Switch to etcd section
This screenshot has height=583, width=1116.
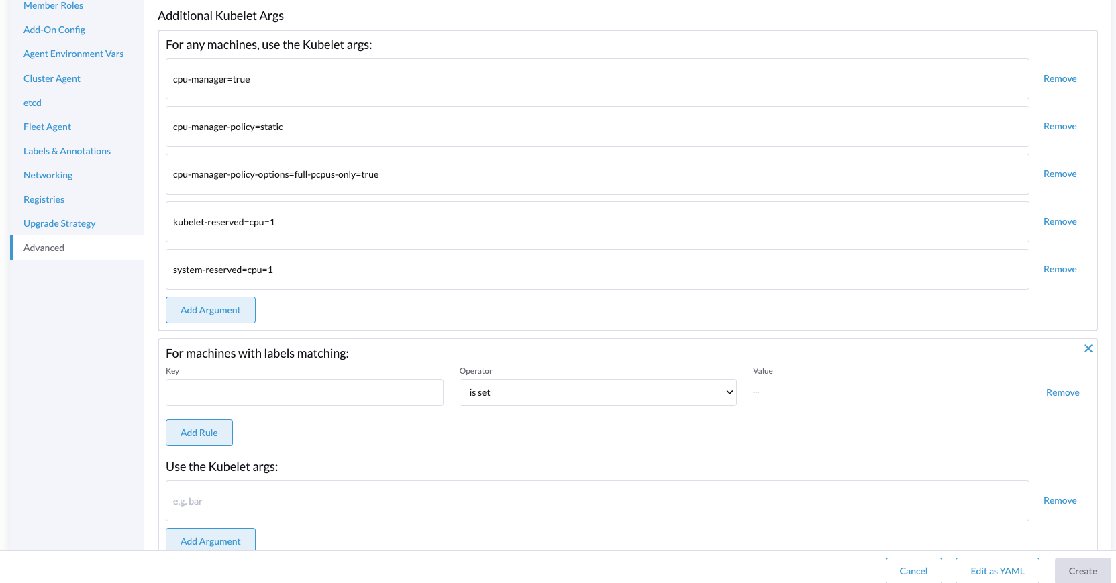pos(32,103)
